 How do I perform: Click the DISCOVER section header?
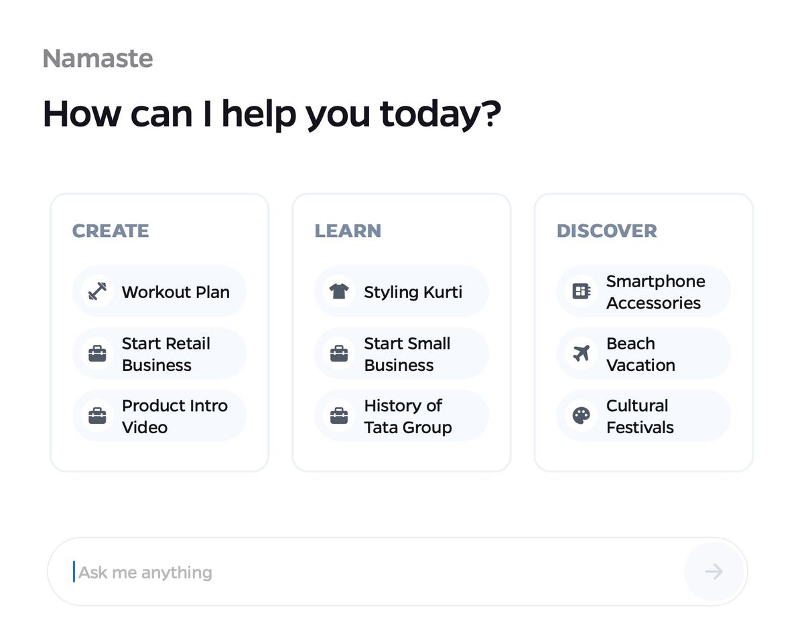(606, 230)
